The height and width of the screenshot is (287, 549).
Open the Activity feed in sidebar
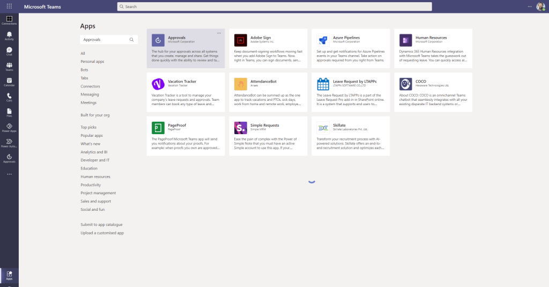coord(9,36)
